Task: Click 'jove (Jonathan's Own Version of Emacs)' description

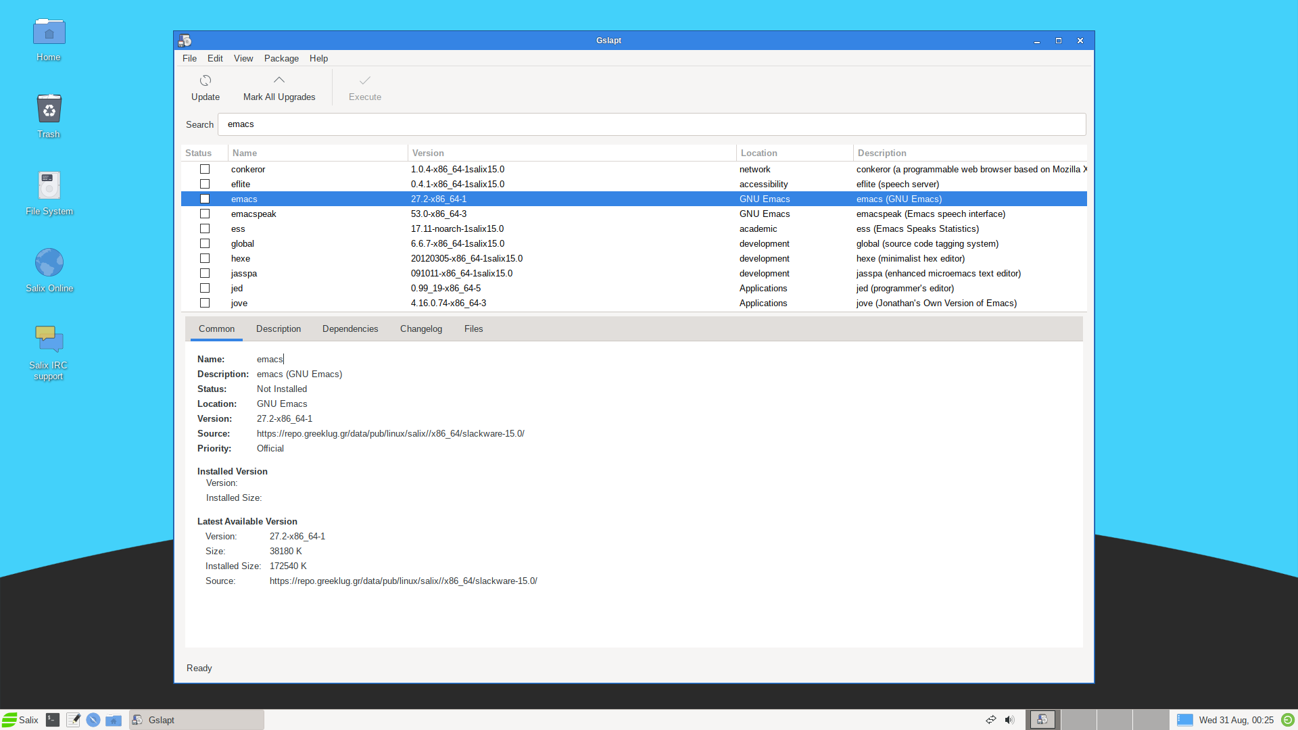Action: click(x=936, y=303)
